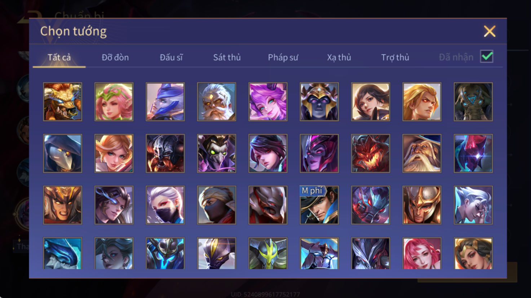Select the purple-haired girl hero portrait

(268, 102)
